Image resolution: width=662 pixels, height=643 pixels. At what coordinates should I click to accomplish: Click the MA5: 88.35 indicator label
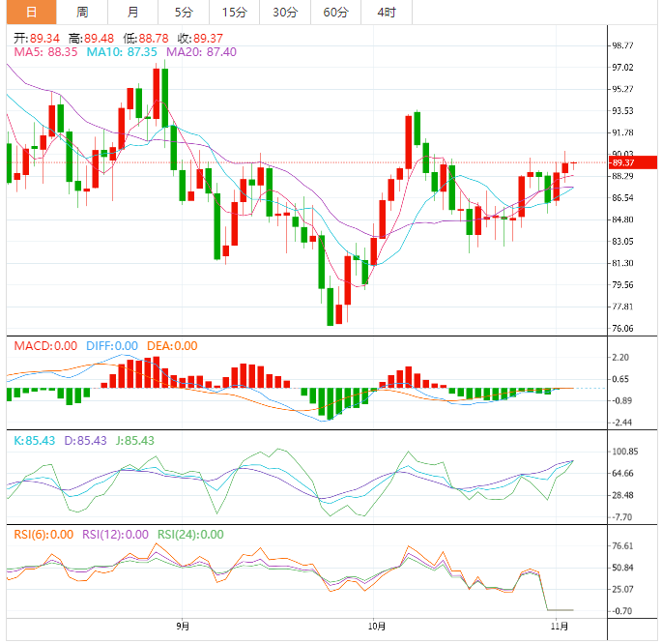pyautogui.click(x=44, y=51)
